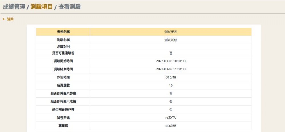Viewport: 285px width, 132px height.
Task: Click the 每頁題數 row label
Action: (x=63, y=85)
